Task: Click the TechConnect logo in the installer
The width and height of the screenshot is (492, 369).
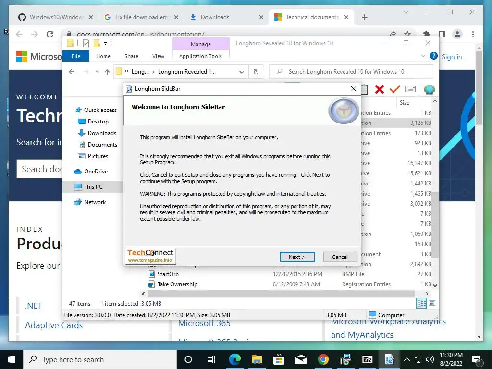Action: pyautogui.click(x=150, y=256)
